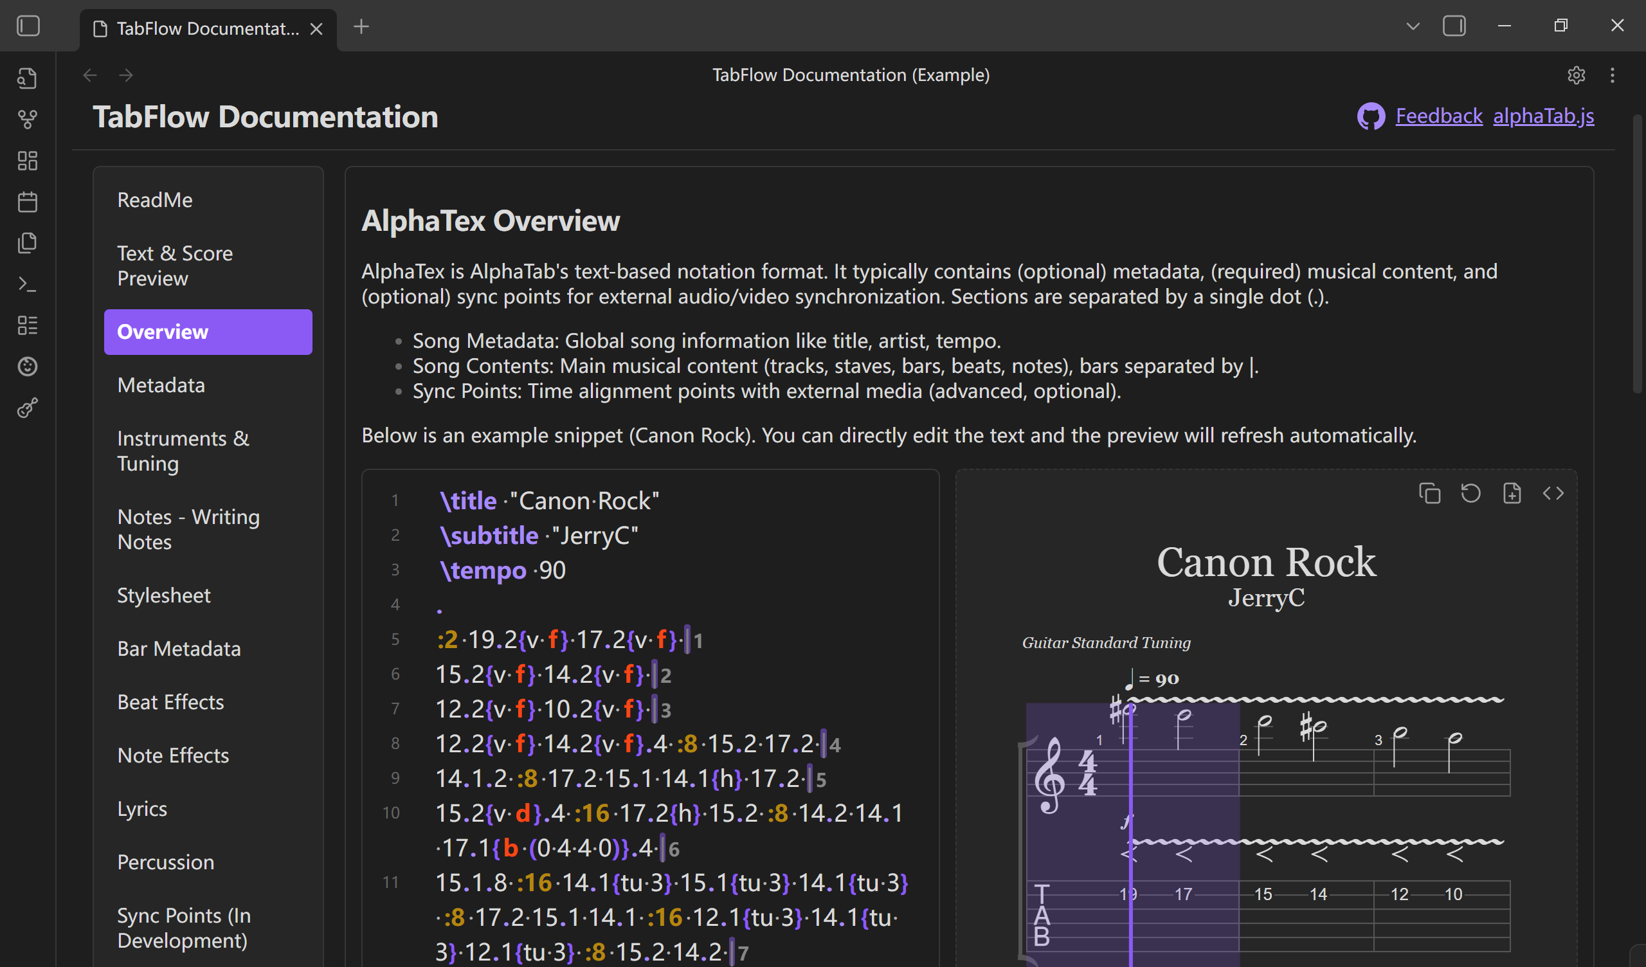Open Instruments & Tuning section
The height and width of the screenshot is (967, 1646).
(208, 451)
